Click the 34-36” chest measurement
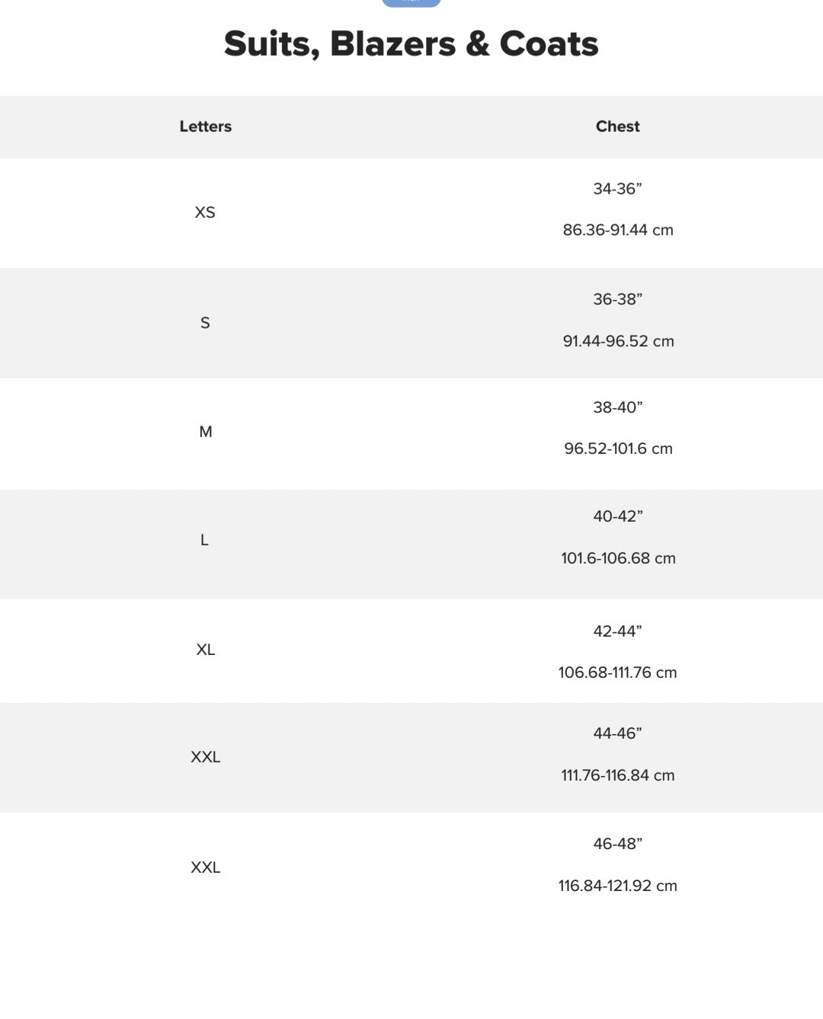Viewport: 823px width, 1019px height. pyautogui.click(x=617, y=189)
